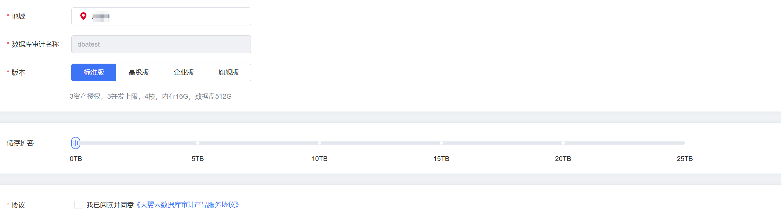Click the 20TB label under slider
The image size is (781, 224).
(x=563, y=159)
